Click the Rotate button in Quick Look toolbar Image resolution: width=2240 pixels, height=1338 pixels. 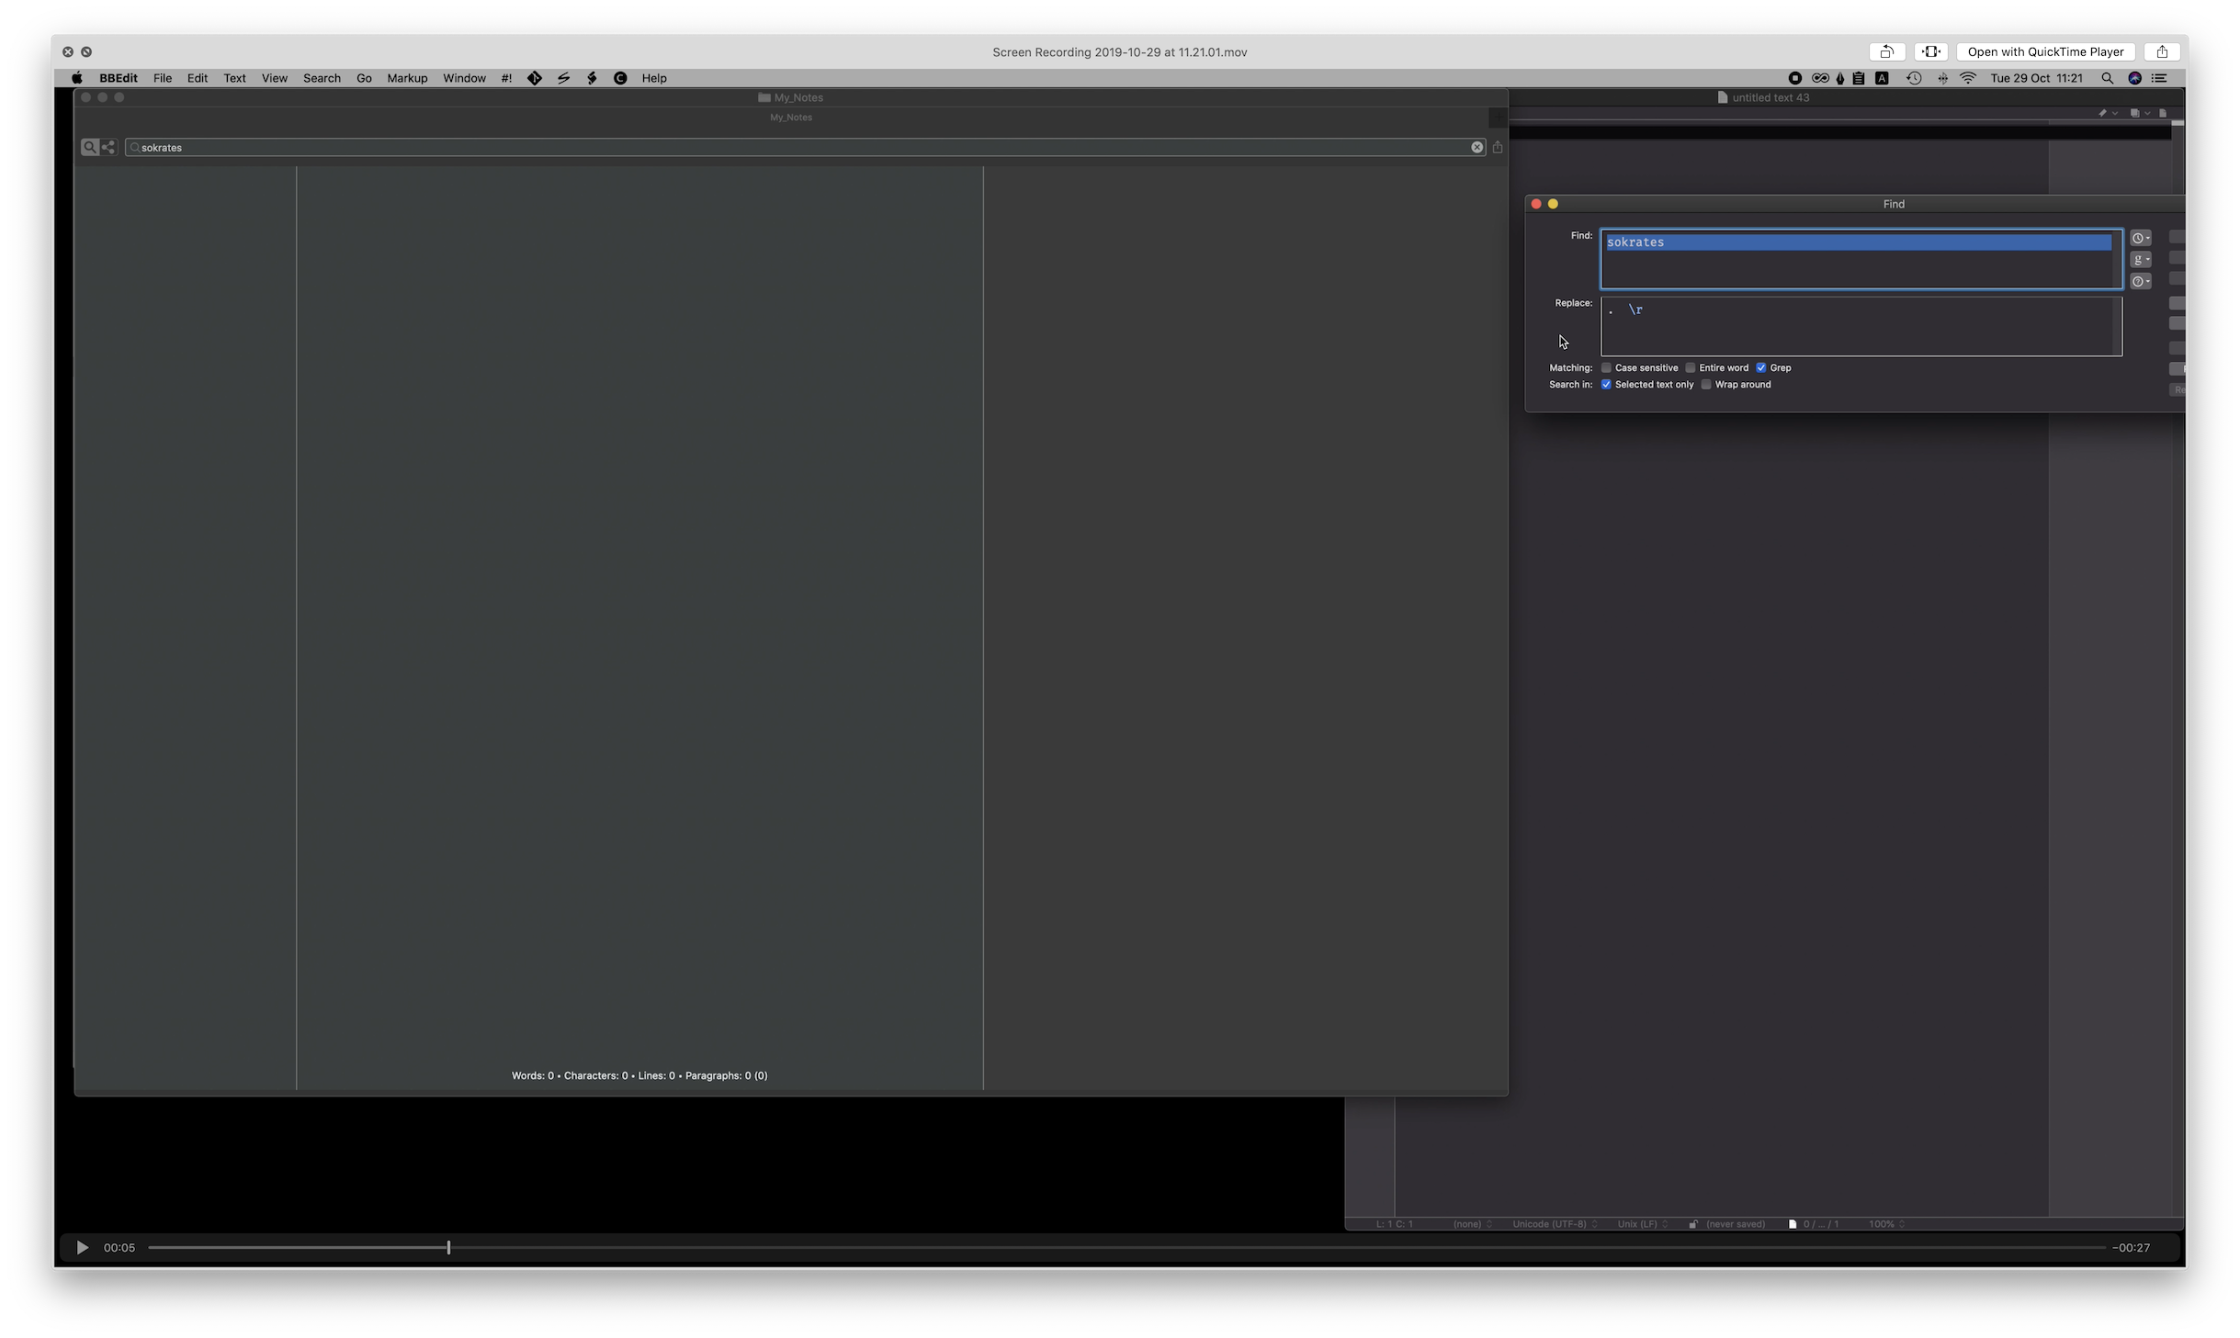(1886, 52)
